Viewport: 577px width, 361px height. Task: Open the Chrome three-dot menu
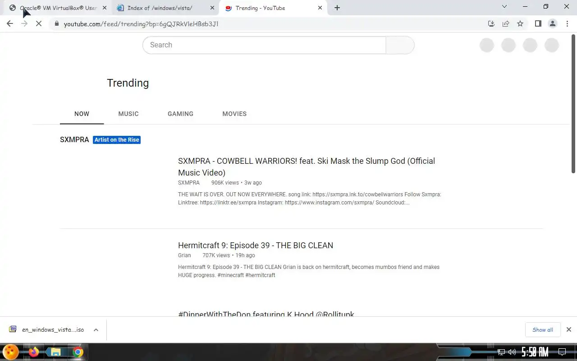(x=567, y=23)
